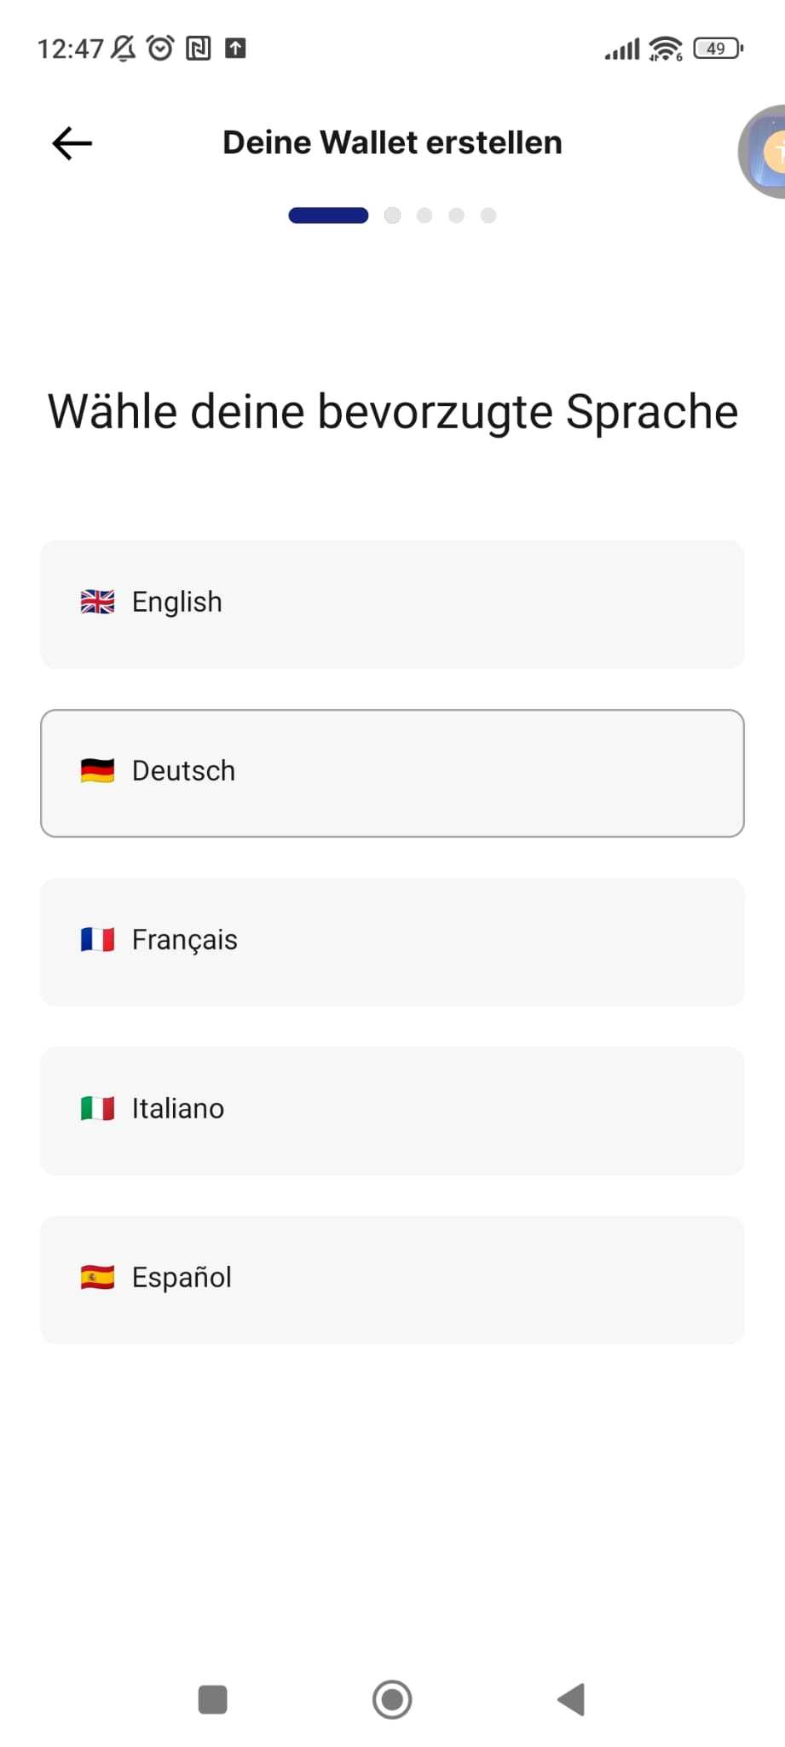
Task: Choose the Deutsch language option
Action: [x=392, y=773]
